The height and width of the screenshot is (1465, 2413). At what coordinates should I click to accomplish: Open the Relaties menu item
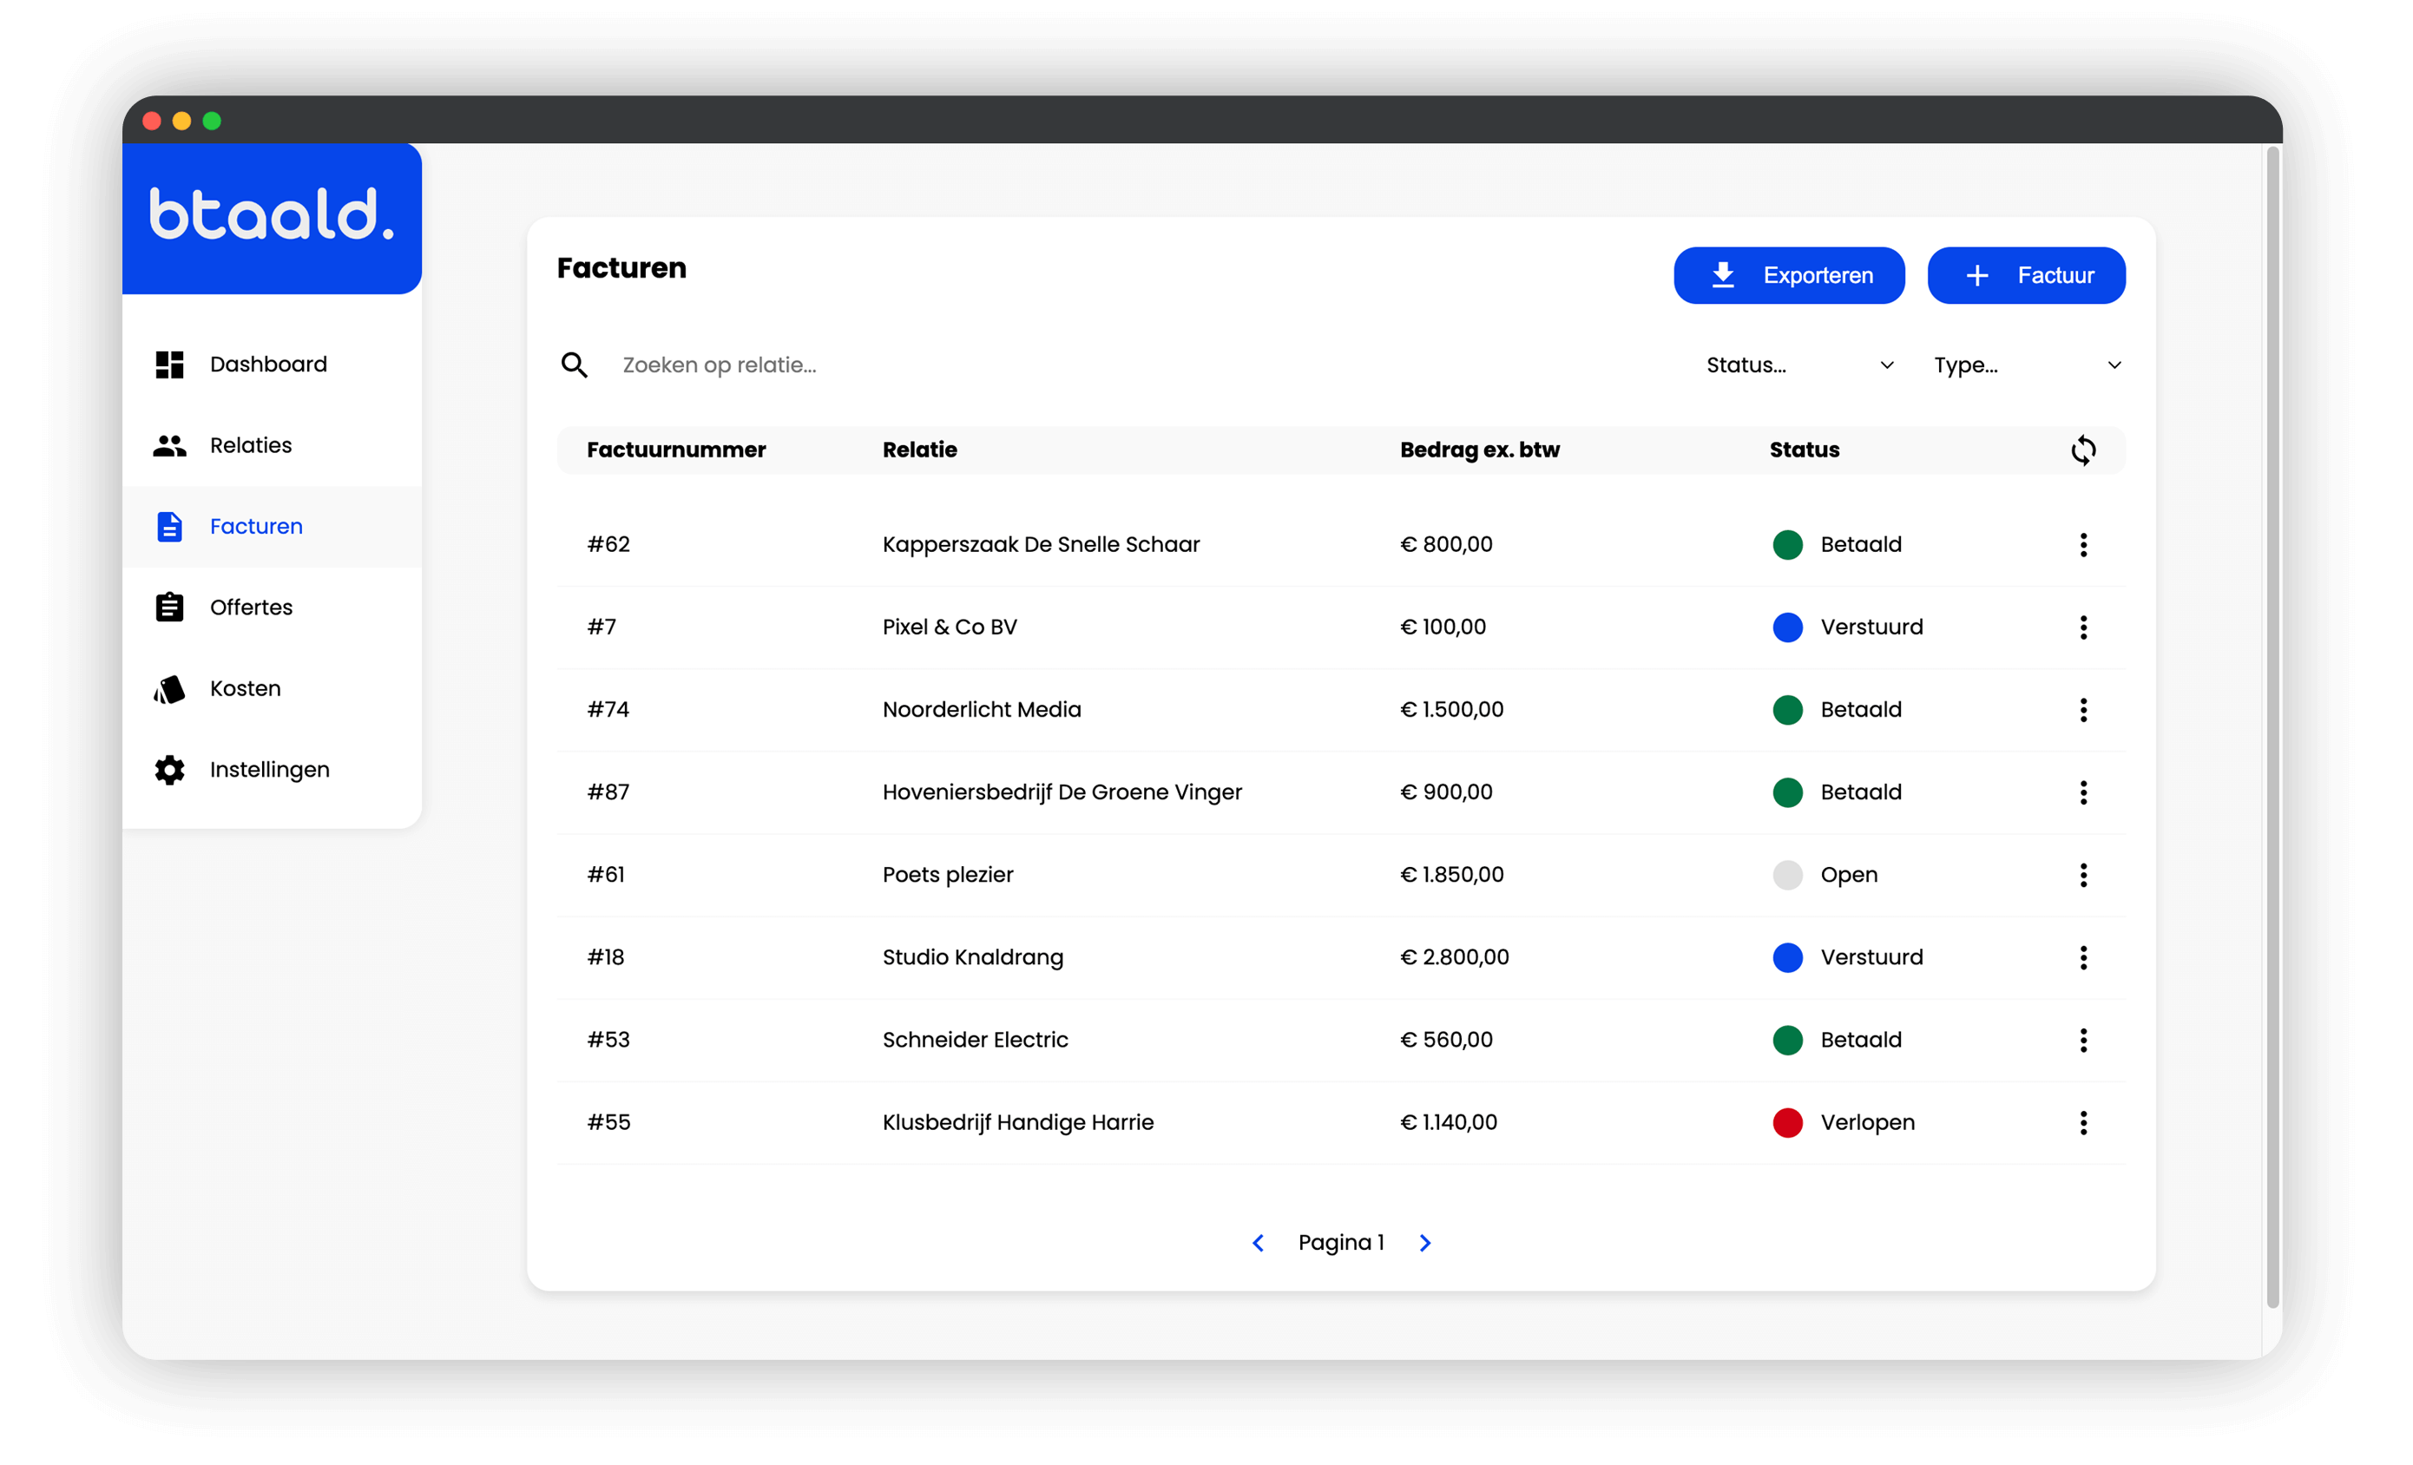tap(273, 445)
